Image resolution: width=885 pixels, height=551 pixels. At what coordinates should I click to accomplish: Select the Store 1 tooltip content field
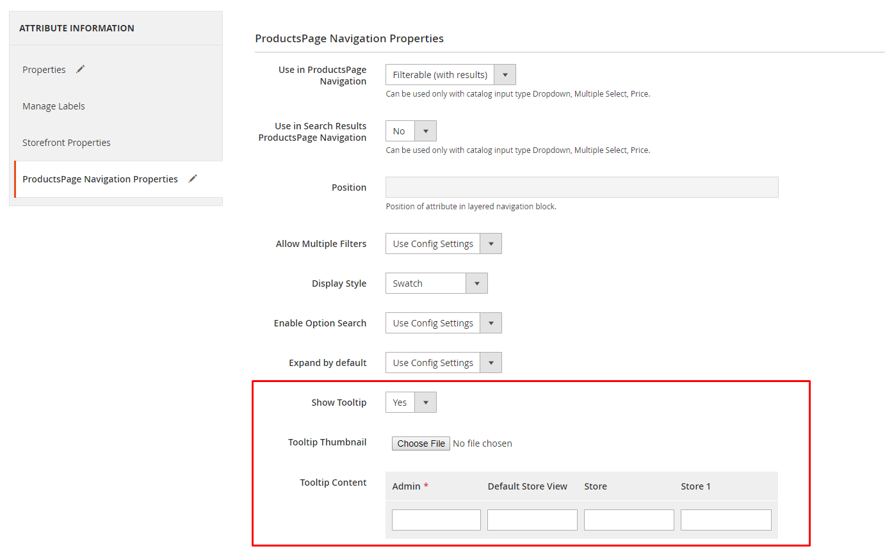point(726,520)
